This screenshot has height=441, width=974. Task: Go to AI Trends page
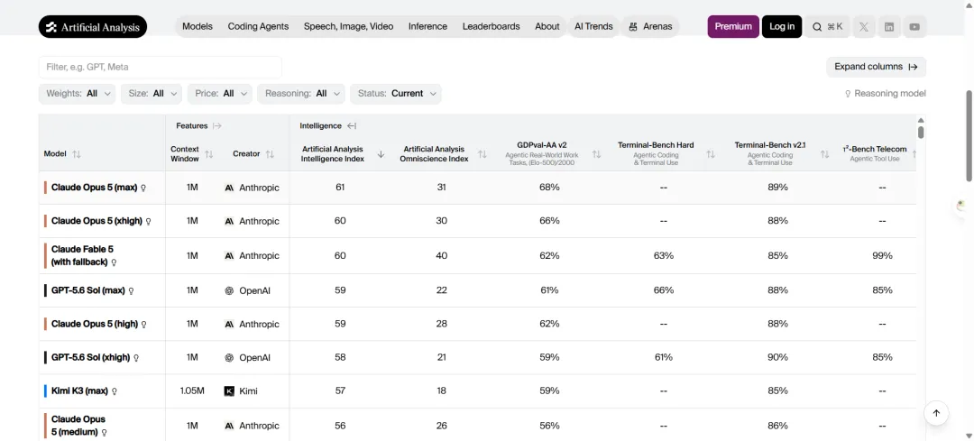pos(593,27)
